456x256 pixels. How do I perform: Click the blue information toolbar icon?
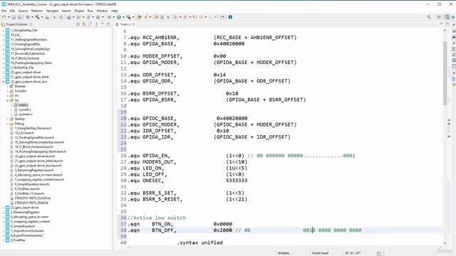click(x=230, y=17)
